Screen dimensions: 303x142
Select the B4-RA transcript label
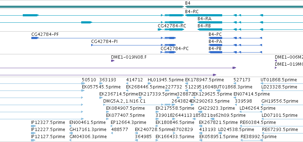[x=204, y=19]
